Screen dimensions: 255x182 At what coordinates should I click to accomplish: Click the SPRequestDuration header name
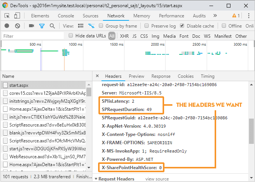click(x=123, y=110)
